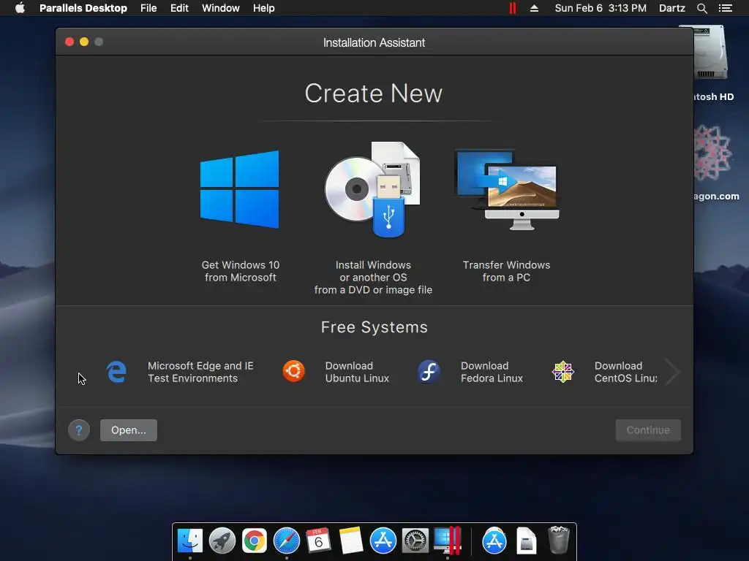
Task: Select Microsoft Edge and IE Test Environments text
Action: (200, 372)
